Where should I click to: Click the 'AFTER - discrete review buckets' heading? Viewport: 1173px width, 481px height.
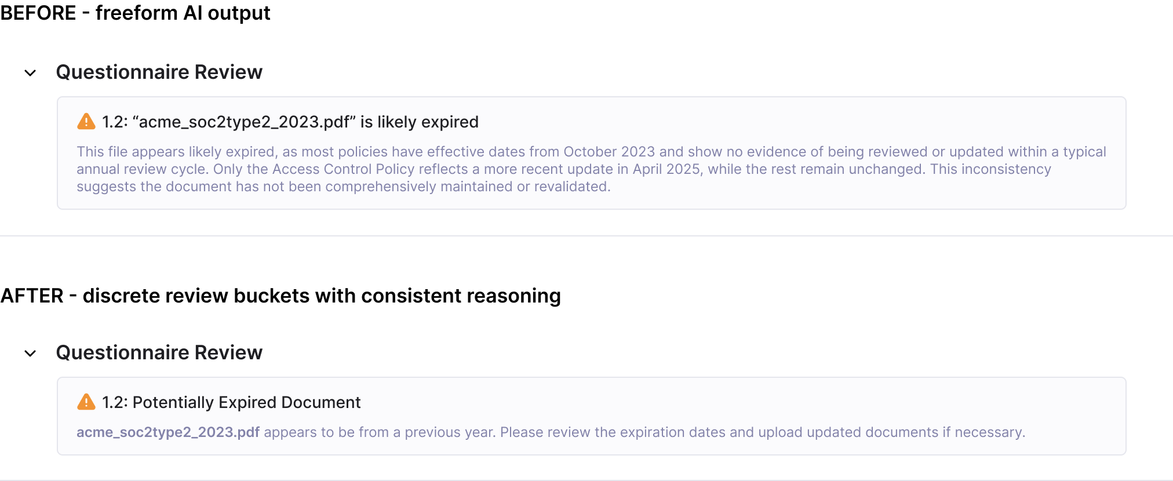point(280,296)
